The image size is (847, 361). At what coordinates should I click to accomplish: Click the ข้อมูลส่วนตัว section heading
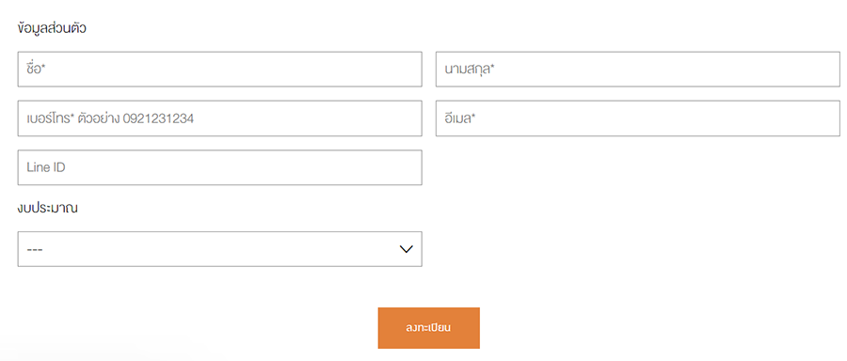click(52, 29)
